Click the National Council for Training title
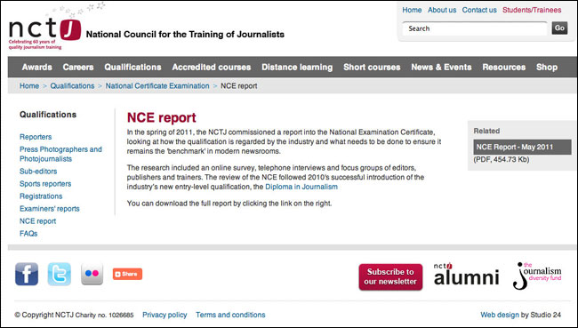 pos(185,35)
